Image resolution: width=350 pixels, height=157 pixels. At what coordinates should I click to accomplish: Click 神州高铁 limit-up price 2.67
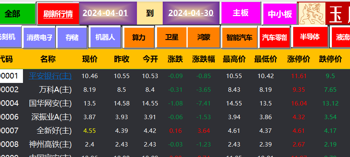pyautogui.click(x=299, y=144)
